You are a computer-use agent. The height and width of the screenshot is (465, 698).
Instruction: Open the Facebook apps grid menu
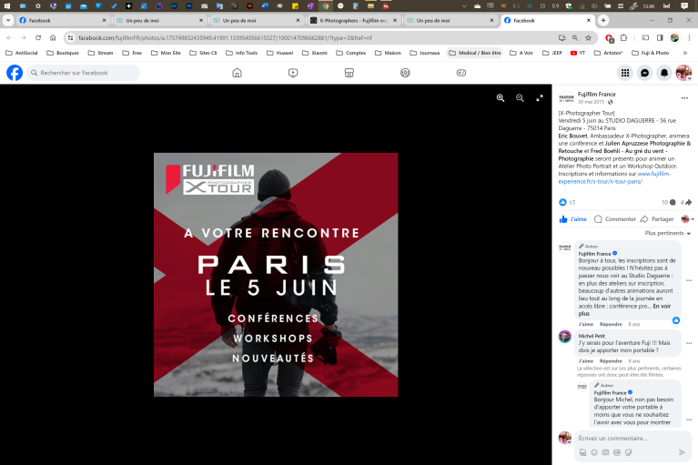pos(625,73)
